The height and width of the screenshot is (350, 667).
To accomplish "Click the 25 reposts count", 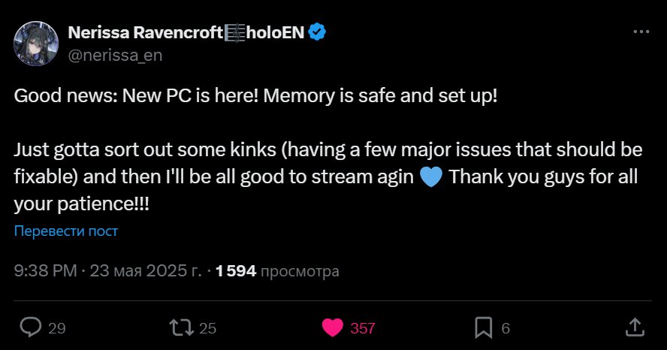I will click(207, 328).
